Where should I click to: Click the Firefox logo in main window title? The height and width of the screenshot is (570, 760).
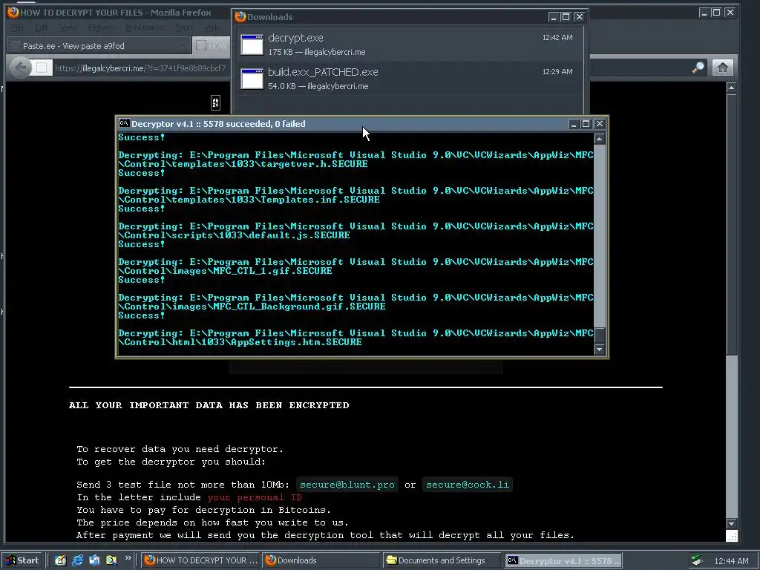pyautogui.click(x=13, y=12)
